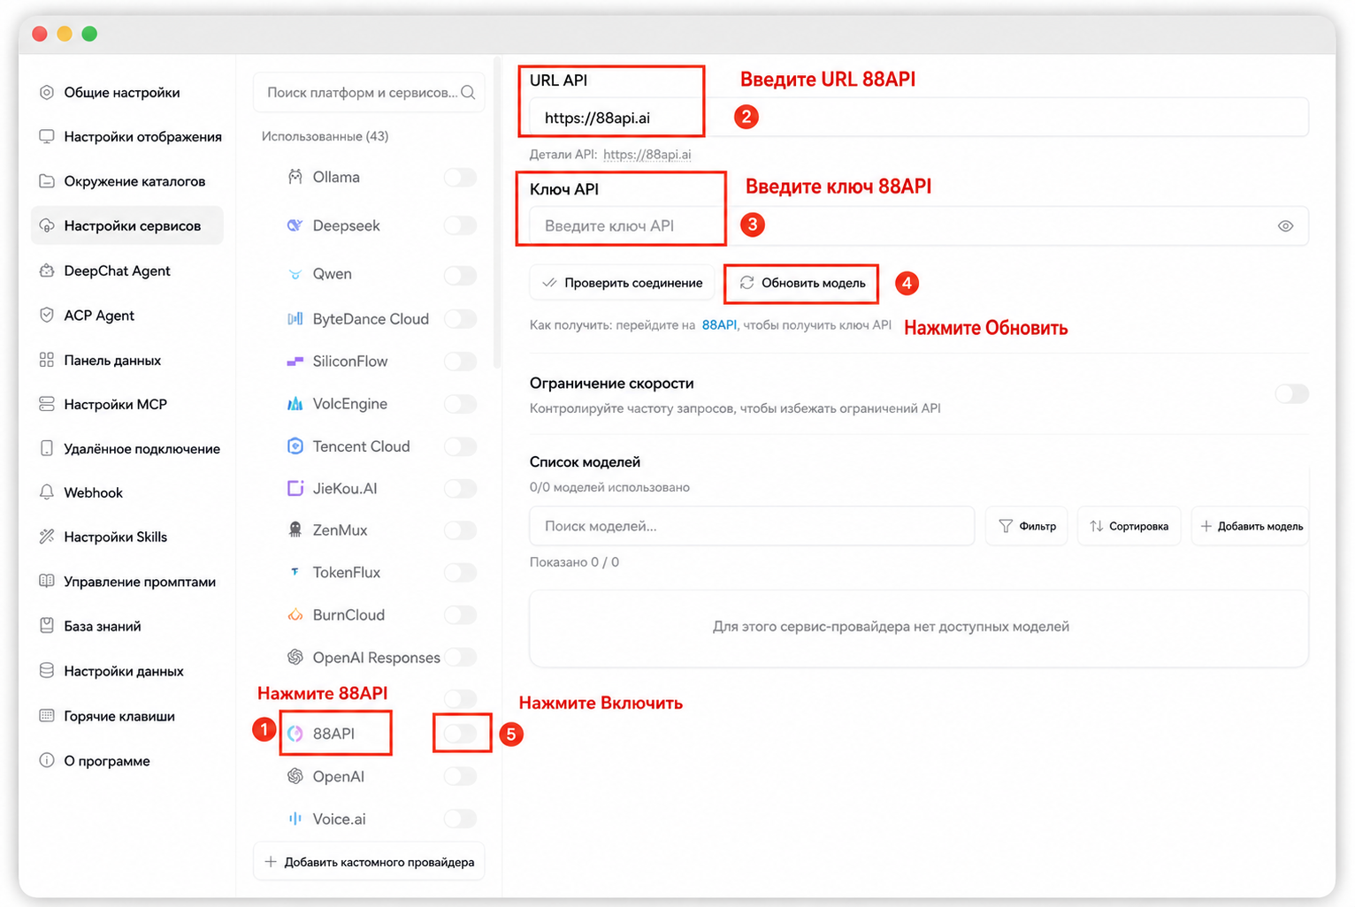1355x907 pixels.
Task: Click the OpenAI logo icon
Action: 295,776
